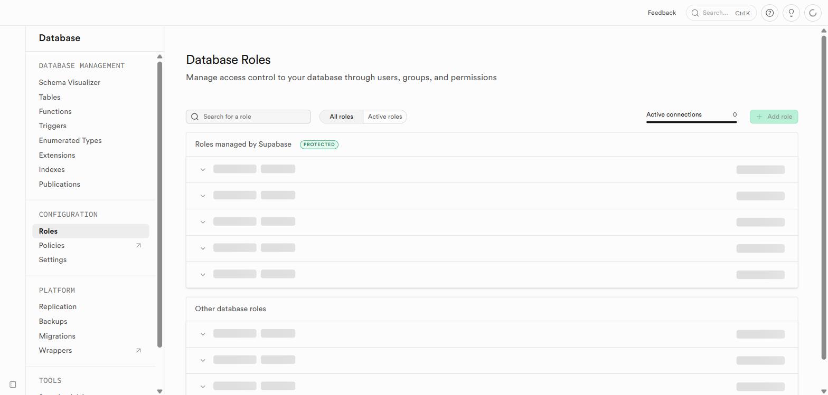Screen dimensions: 828x395
Task: Click the main page vertical scrollbar thumb
Action: (823, 197)
